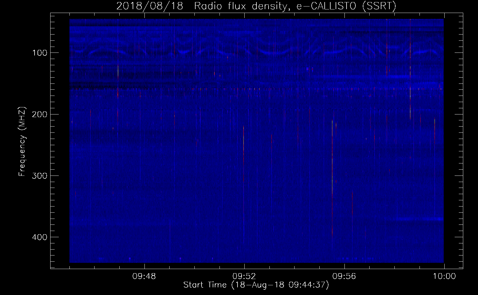Click the y-axis label 'Frequency (MHZ)'
This screenshot has width=478, height=295.
(x=22, y=142)
